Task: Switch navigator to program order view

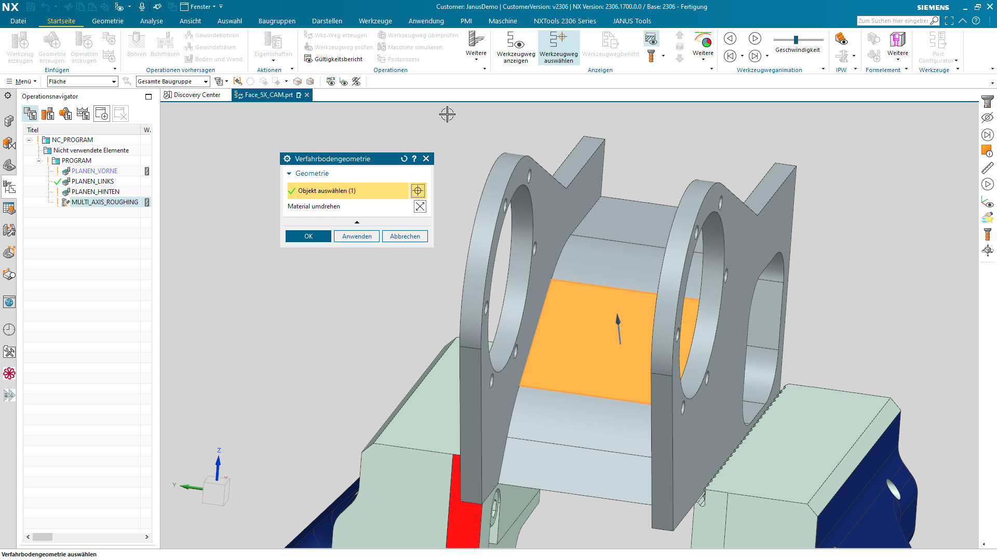Action: click(x=30, y=114)
